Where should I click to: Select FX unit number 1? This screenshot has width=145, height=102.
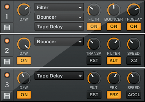tap(7, 16)
